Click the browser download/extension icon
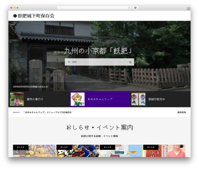199x169 pixels. (x=135, y=8)
